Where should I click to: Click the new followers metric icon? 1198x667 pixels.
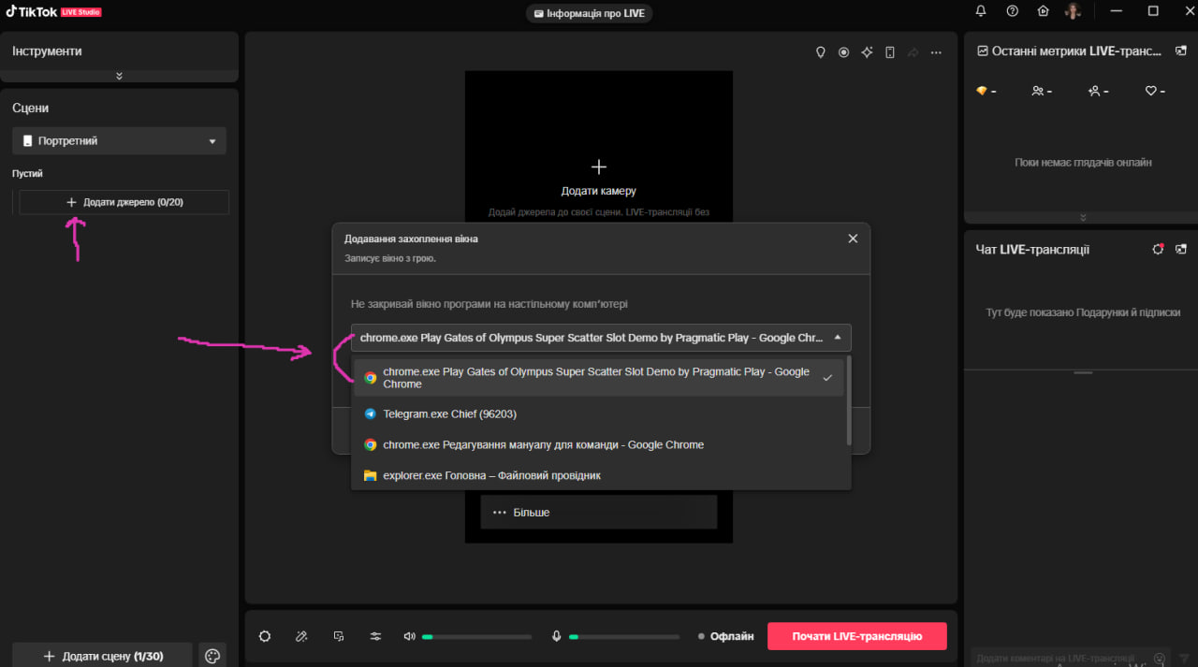[1093, 91]
